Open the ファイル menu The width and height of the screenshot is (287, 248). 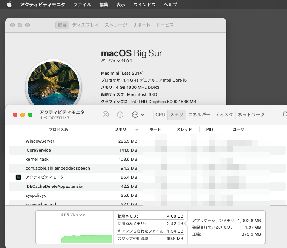82,5
